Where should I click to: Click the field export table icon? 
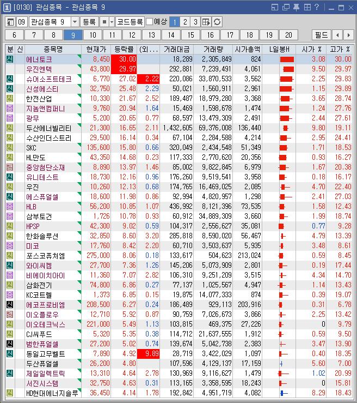click(x=206, y=22)
